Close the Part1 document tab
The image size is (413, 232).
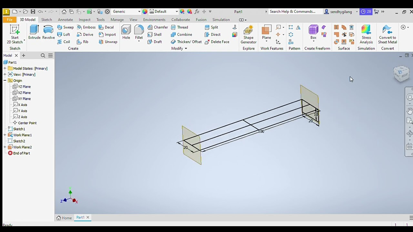pyautogui.click(x=88, y=217)
